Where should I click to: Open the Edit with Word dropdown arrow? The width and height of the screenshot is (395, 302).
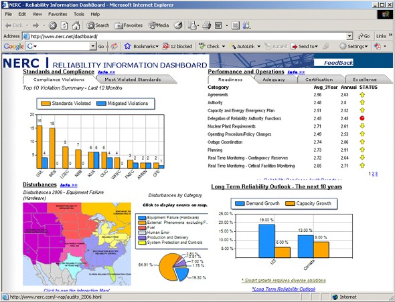(x=226, y=25)
